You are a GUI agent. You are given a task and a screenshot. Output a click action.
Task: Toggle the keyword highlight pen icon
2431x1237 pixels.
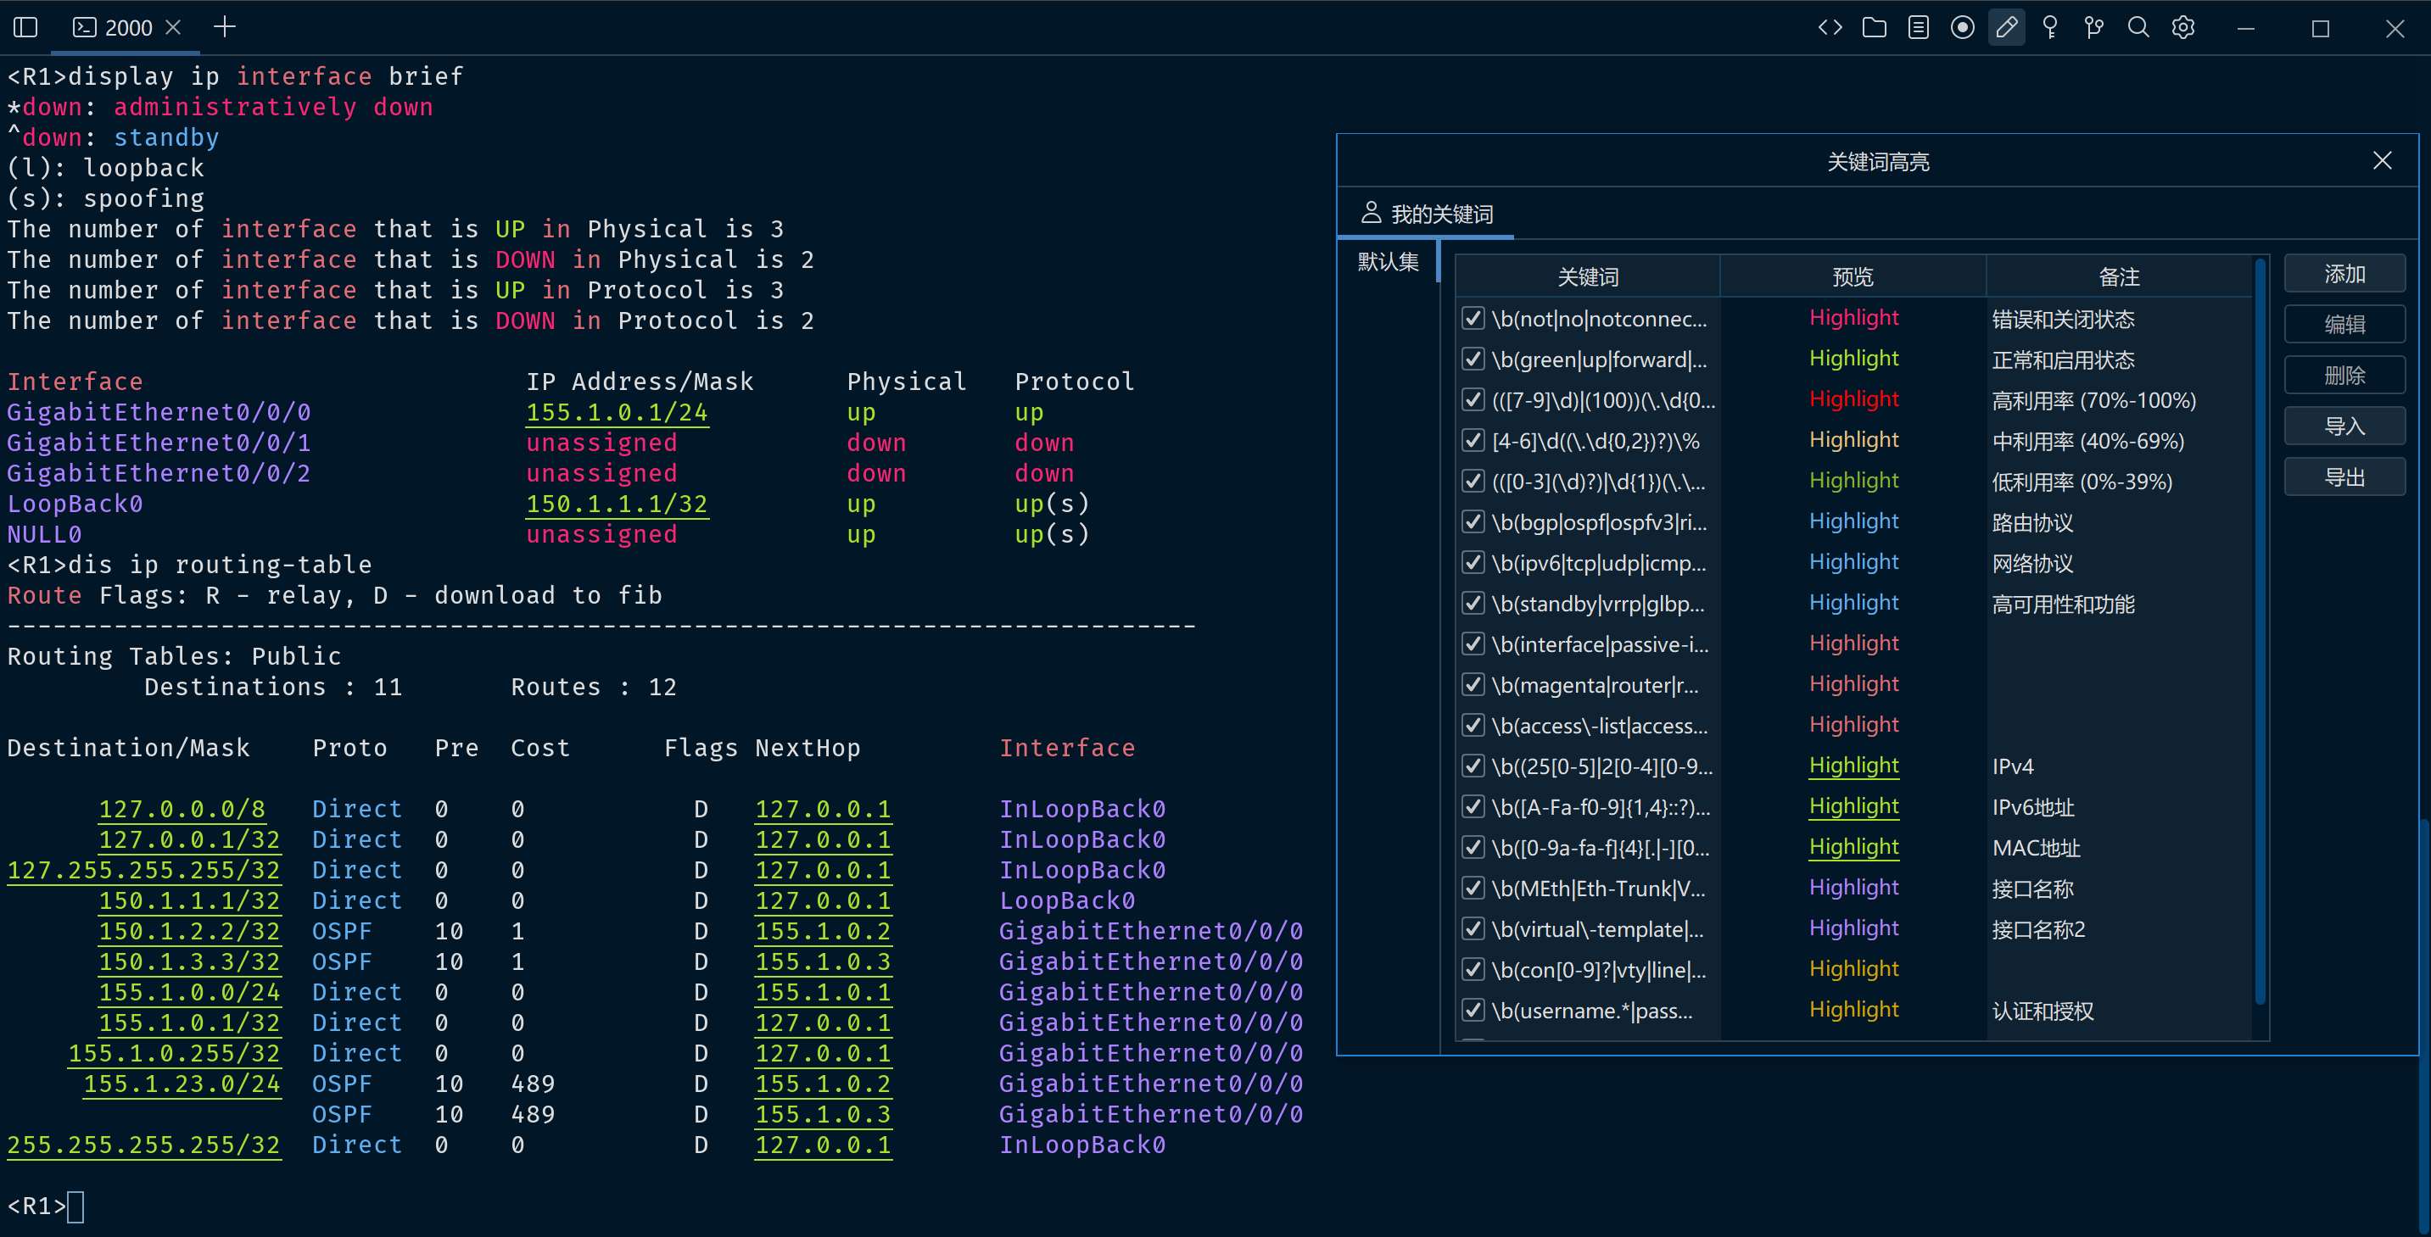coord(2006,27)
